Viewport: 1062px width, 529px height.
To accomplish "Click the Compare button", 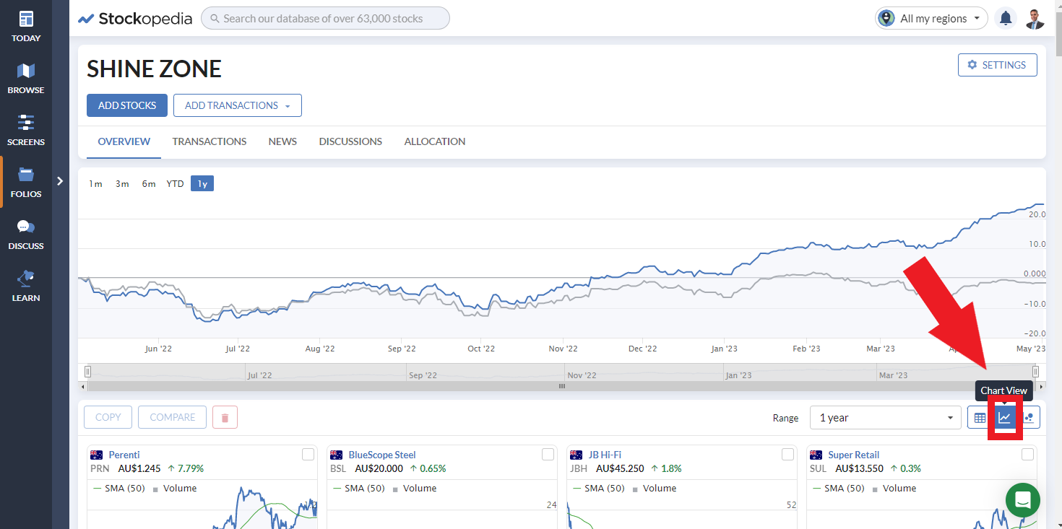I will pos(173,418).
